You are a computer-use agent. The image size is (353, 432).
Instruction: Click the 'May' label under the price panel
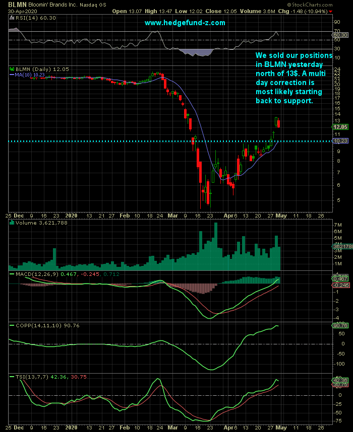[281, 215]
